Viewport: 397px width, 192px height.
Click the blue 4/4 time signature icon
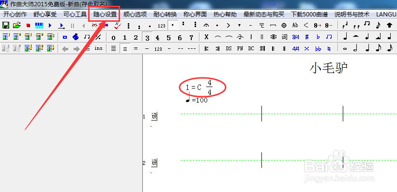295,48
